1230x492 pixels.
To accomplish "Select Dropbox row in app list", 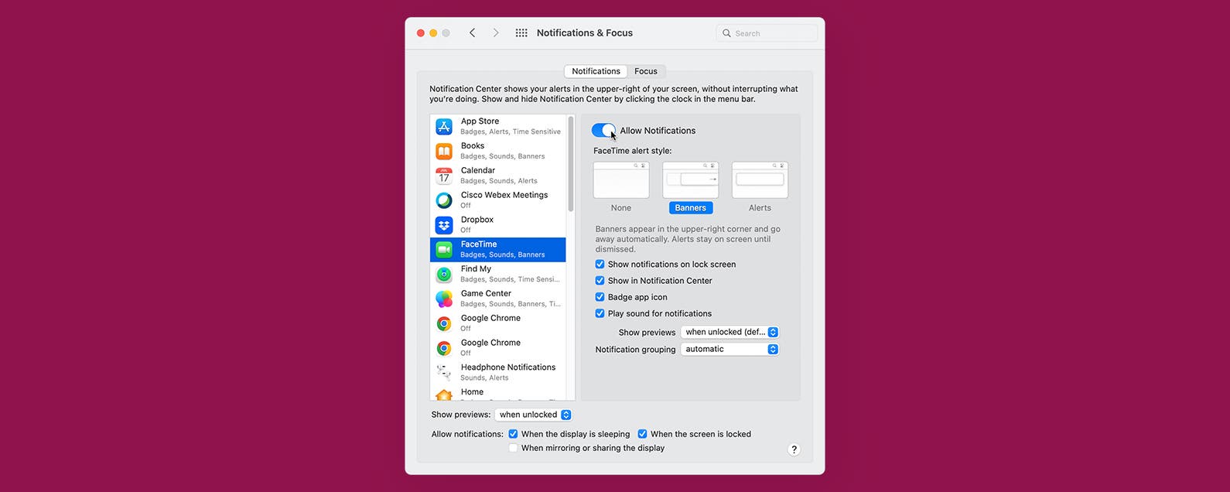I will pos(498,225).
